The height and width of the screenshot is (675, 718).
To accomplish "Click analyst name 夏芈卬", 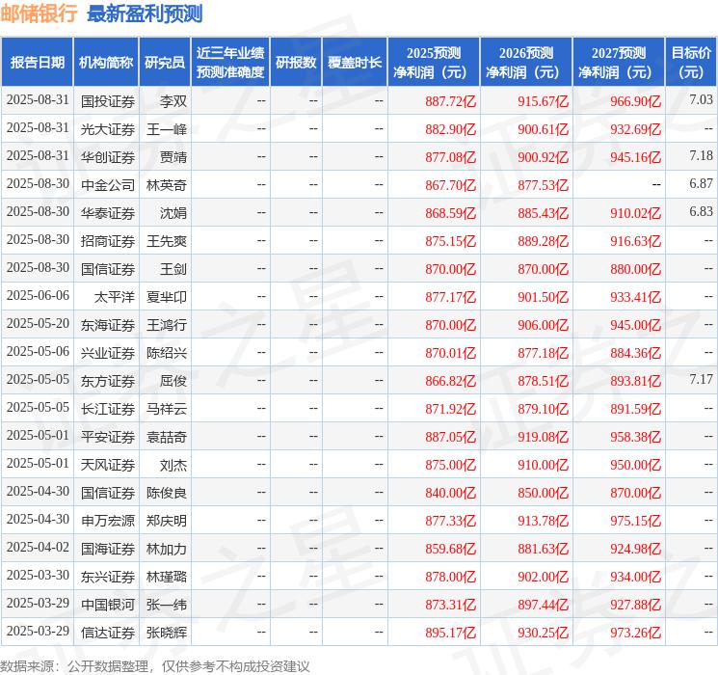I will pos(167,297).
